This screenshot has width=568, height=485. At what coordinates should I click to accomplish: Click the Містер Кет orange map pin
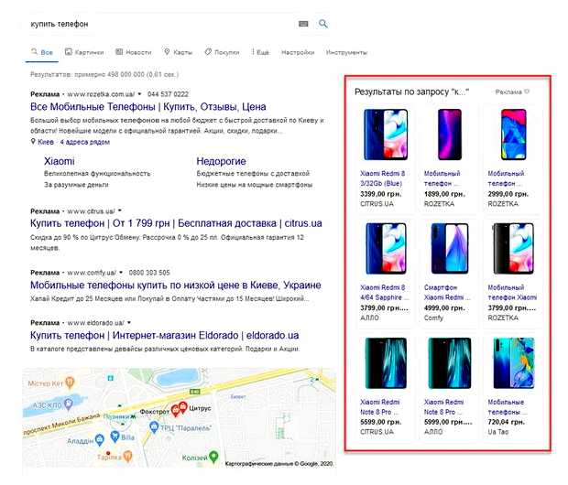coord(71,382)
